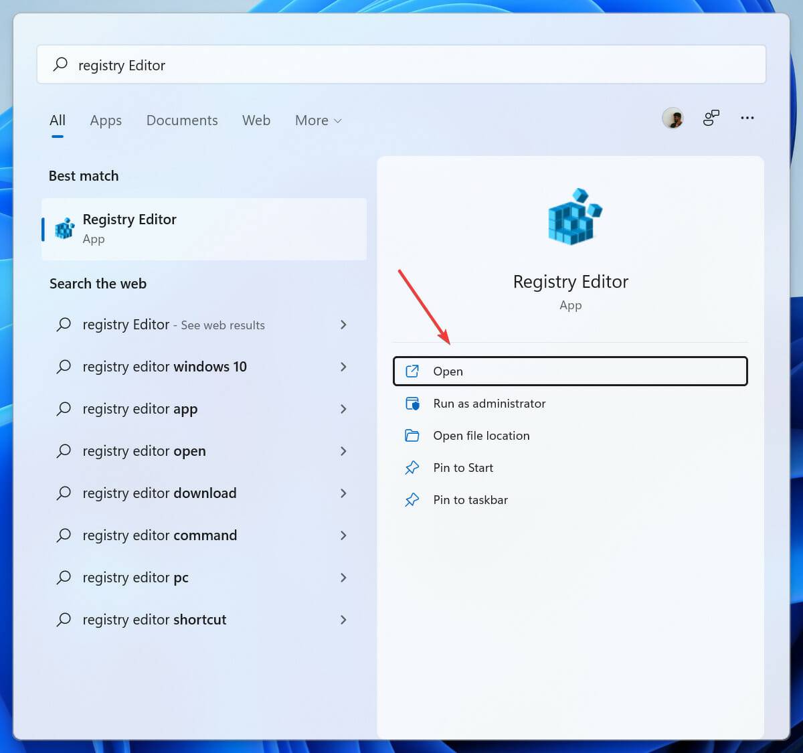Switch to the Documents tab
This screenshot has height=753, width=803.
pyautogui.click(x=182, y=120)
